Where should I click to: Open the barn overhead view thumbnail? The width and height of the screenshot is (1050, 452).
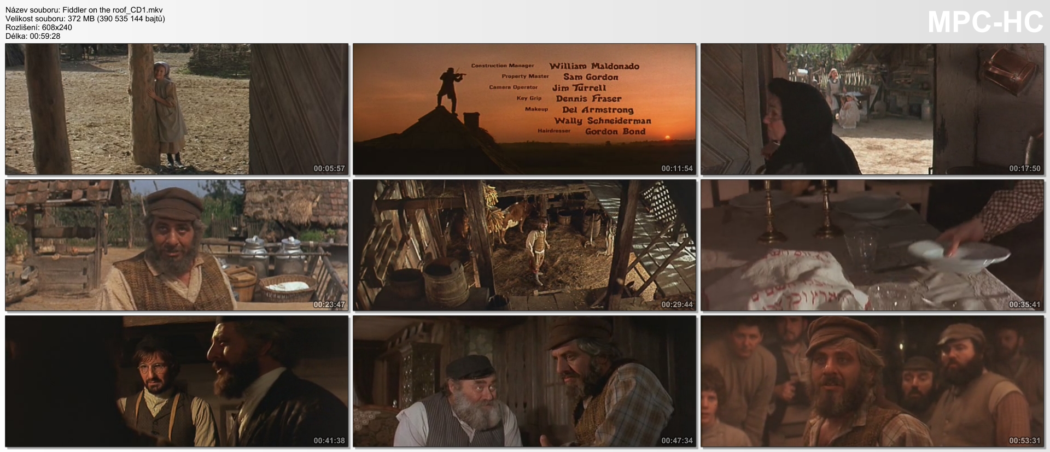[x=524, y=245]
